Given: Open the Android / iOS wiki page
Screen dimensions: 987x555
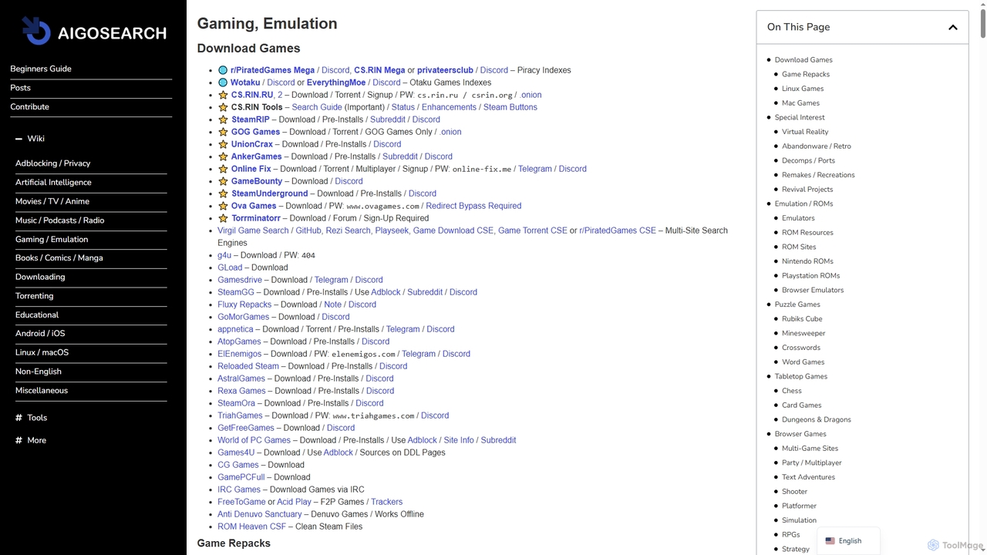Looking at the screenshot, I should point(40,334).
